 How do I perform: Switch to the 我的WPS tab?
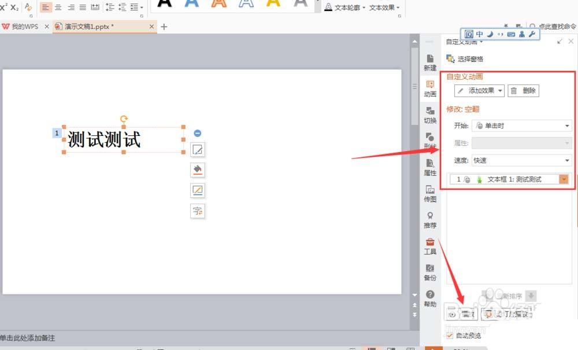(x=23, y=26)
